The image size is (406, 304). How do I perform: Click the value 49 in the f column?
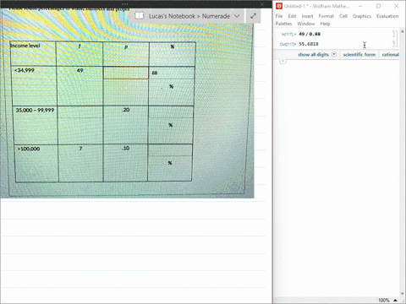[80, 70]
